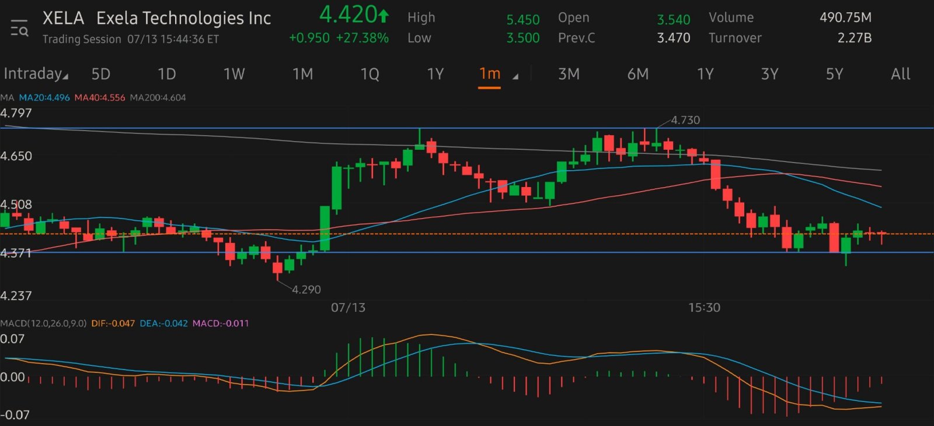Click the Open value 3.540
Viewport: 934px width, 426px height.
click(x=674, y=20)
